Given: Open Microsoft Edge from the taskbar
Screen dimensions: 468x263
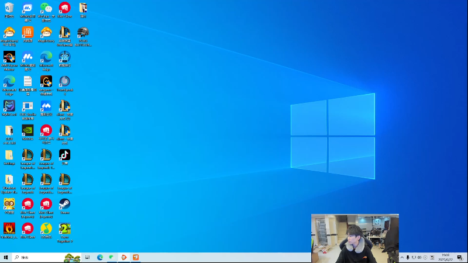Looking at the screenshot, I should (x=100, y=257).
